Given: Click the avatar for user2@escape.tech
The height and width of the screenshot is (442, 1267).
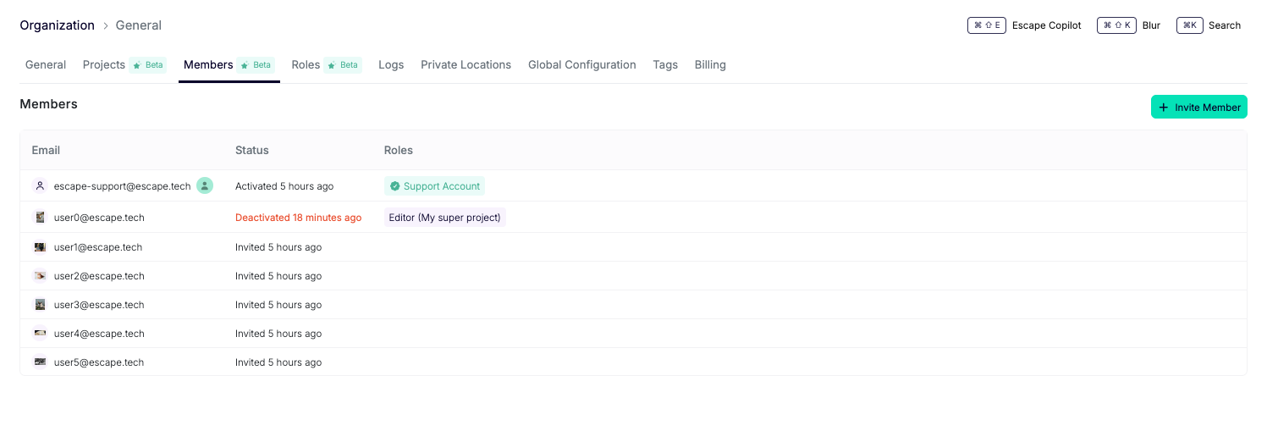Looking at the screenshot, I should pyautogui.click(x=40, y=276).
